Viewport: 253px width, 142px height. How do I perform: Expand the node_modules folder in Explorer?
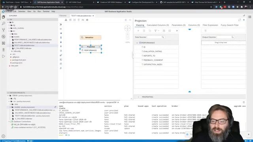(x=9, y=28)
